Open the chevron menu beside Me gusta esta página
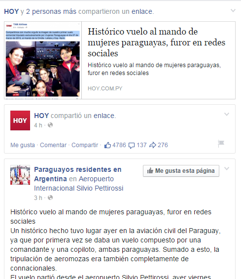 click(x=227, y=168)
